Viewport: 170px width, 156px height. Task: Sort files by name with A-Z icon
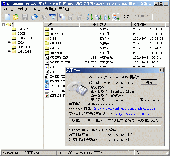click(x=90, y=17)
